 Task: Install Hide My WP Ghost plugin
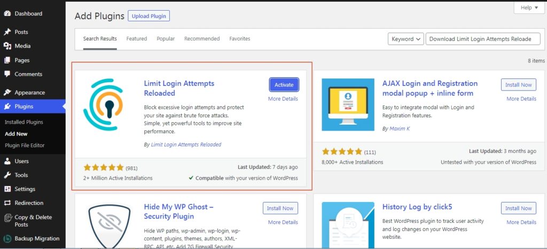280,208
